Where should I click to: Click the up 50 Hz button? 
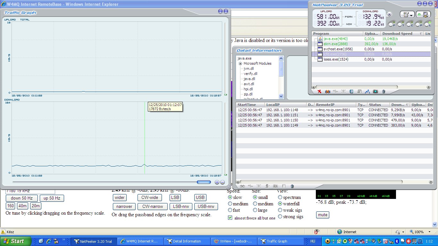point(52,198)
